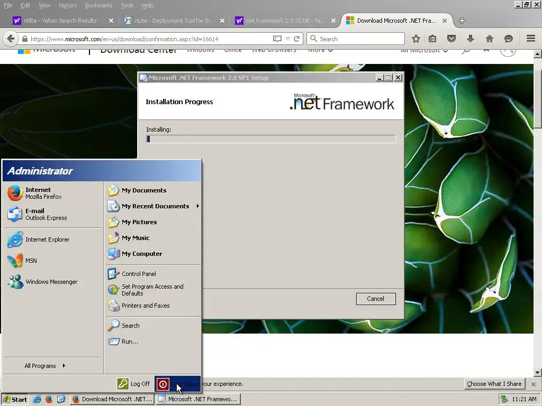The height and width of the screenshot is (406, 542).
Task: Go to Firefox Home page icon
Action: pos(490,39)
